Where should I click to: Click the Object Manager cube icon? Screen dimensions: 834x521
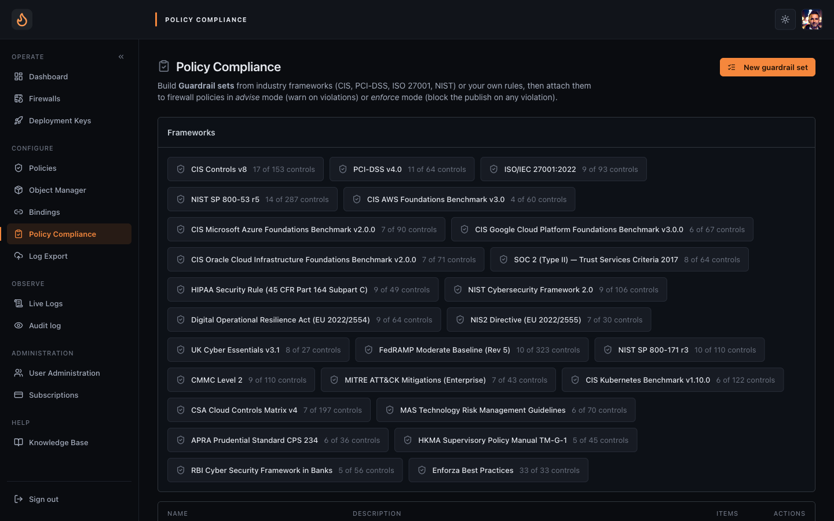(x=19, y=190)
